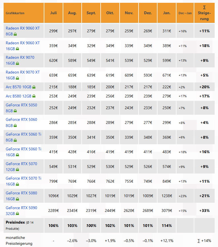Click the 3079€ January price for RTX 5090
Viewport: 218px width, 247px height.
tap(167, 211)
